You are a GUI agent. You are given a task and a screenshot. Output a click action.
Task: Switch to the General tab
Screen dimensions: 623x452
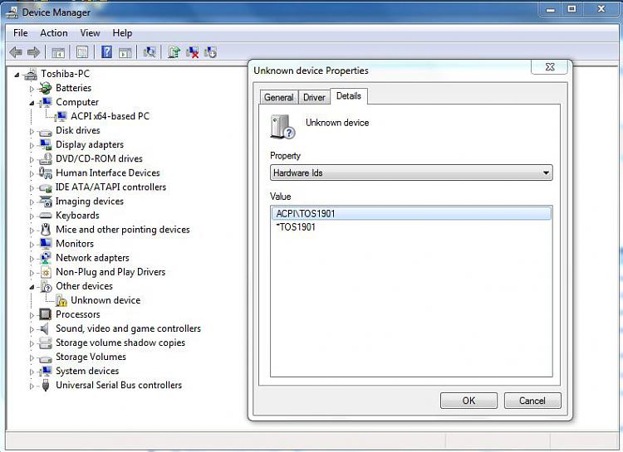click(x=278, y=97)
